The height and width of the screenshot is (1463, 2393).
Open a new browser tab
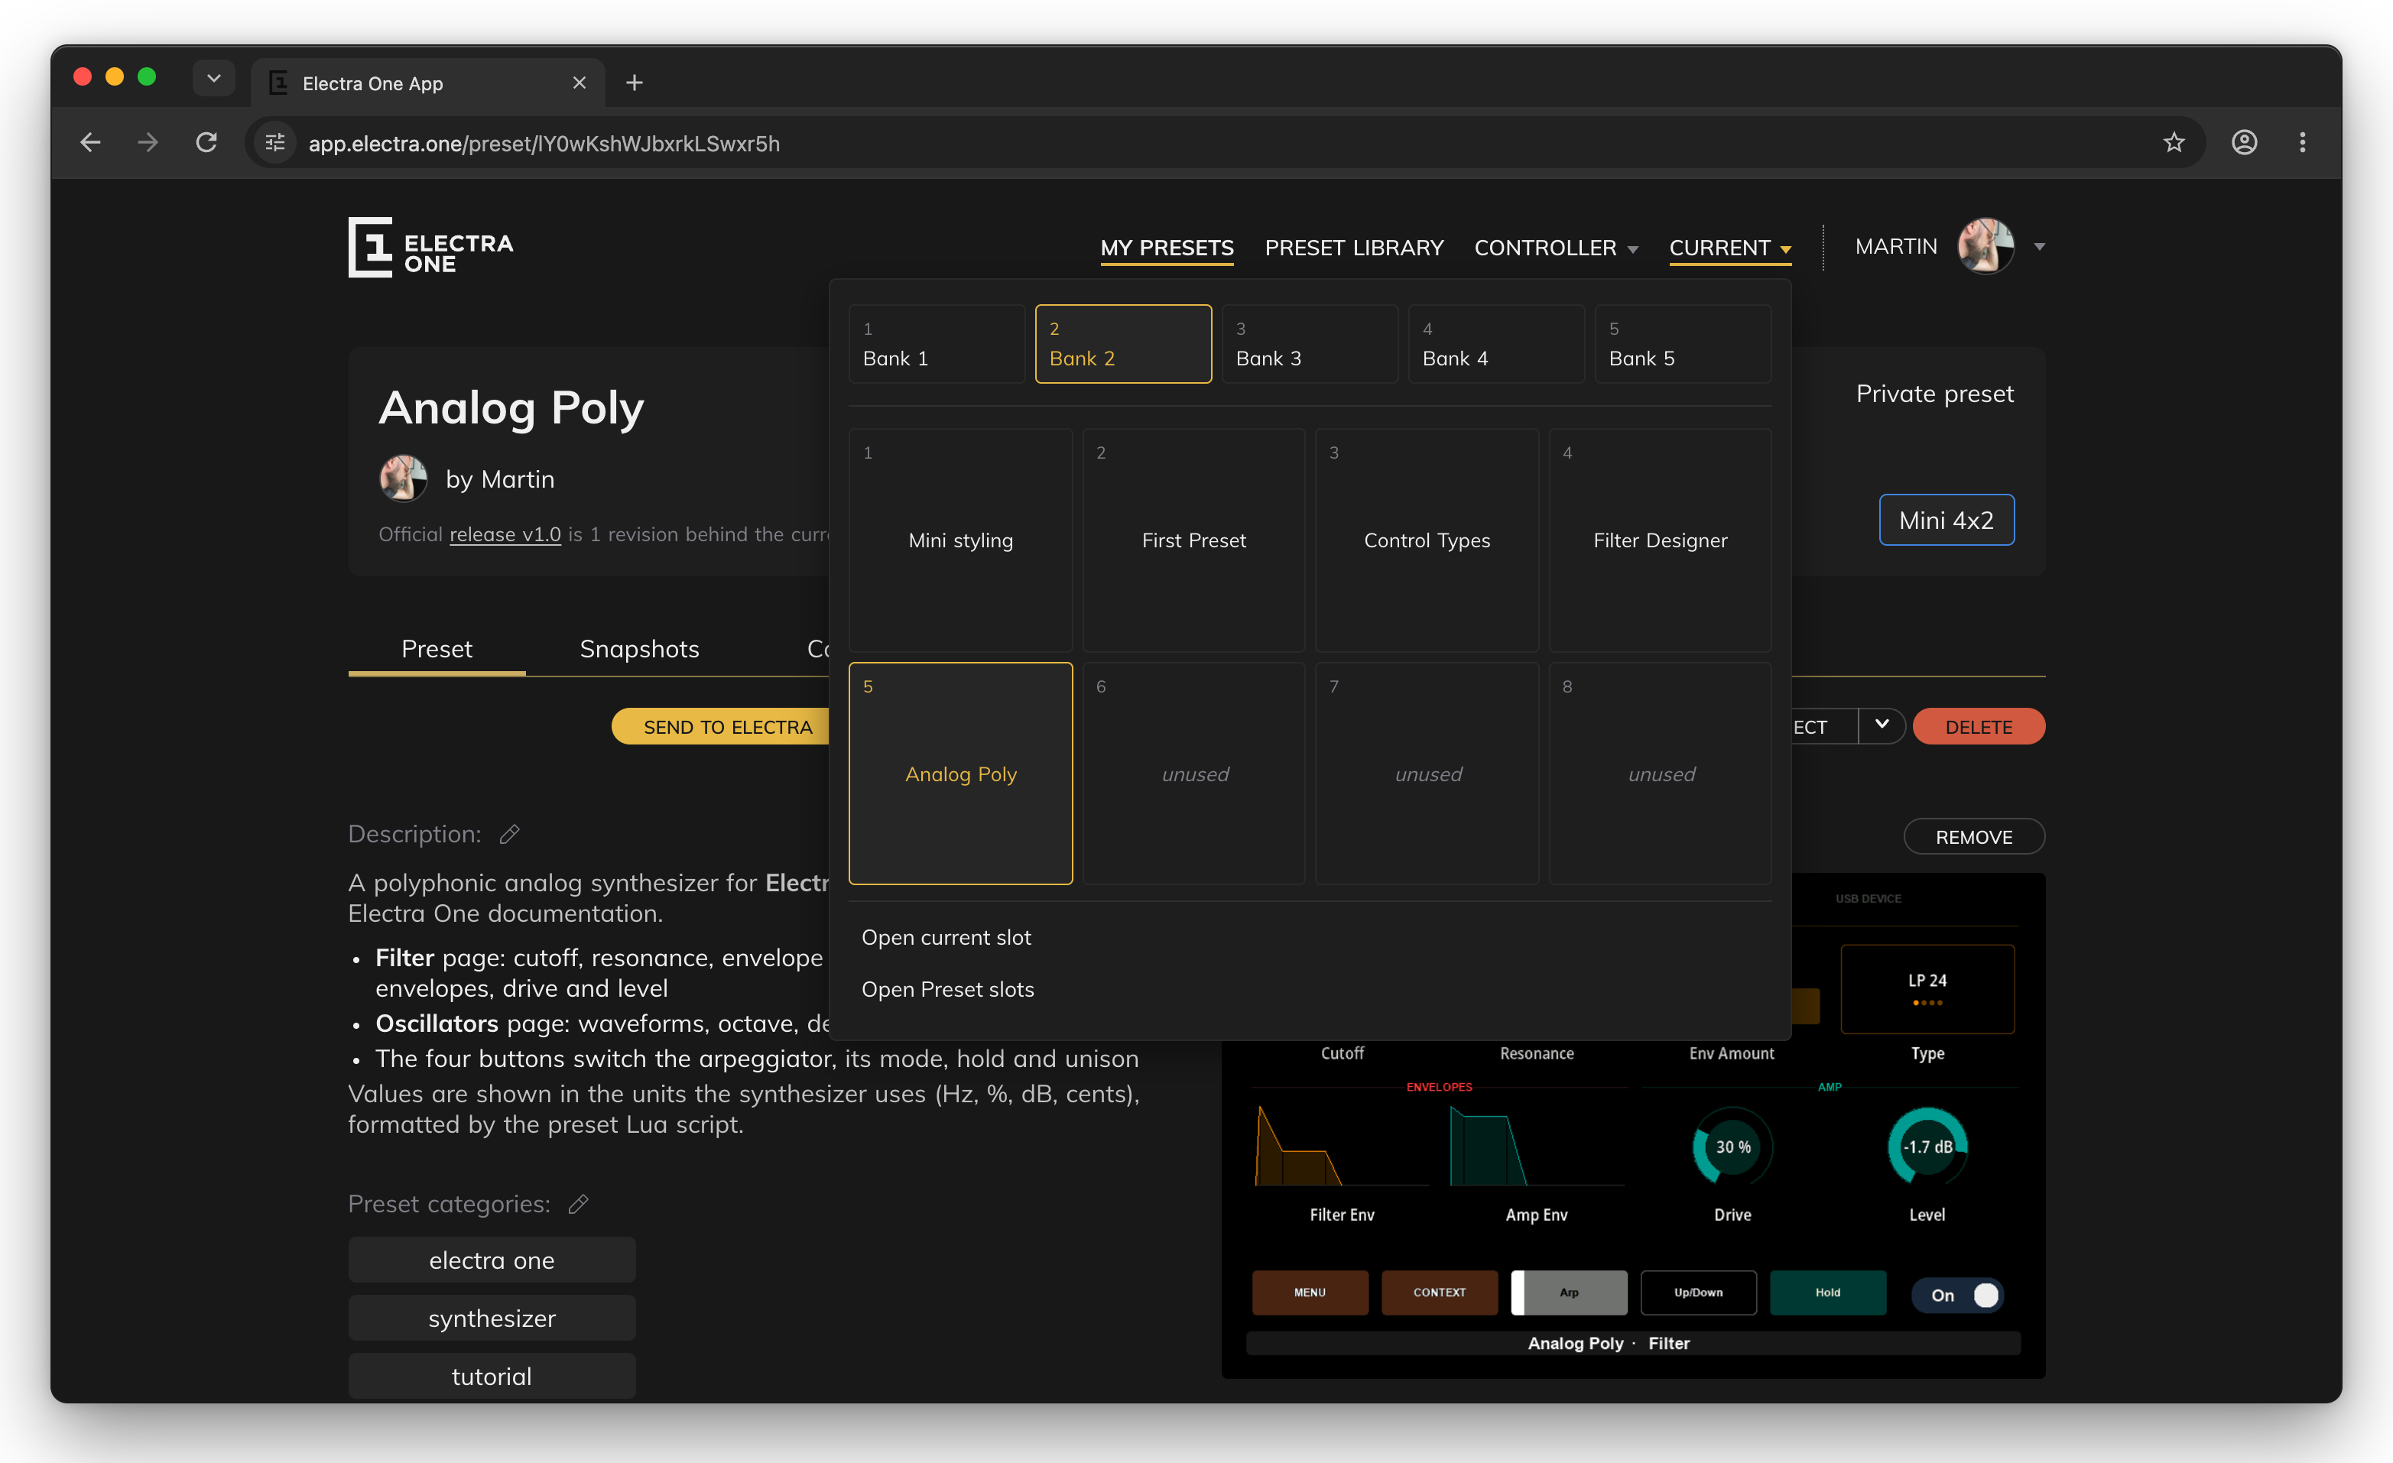click(635, 83)
